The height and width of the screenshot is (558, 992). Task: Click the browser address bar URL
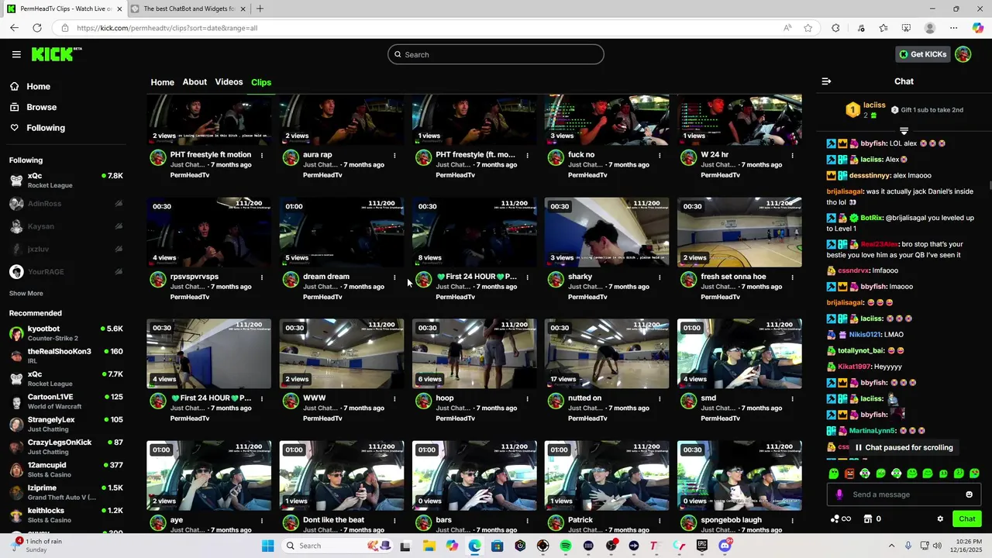point(167,28)
